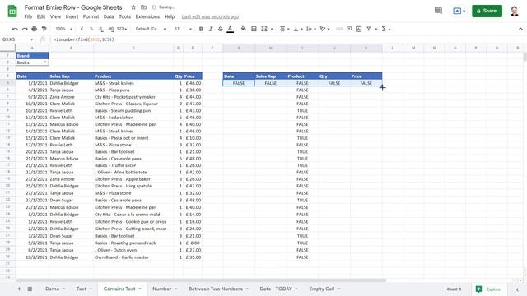The image size is (527, 296).
Task: Open the Help menu
Action: (x=170, y=16)
